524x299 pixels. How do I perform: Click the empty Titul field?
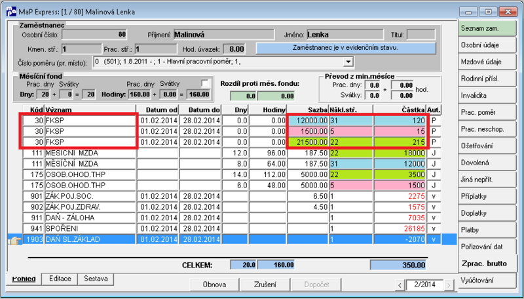pyautogui.click(x=421, y=35)
